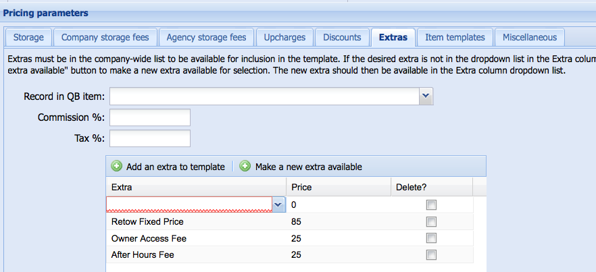596x272 pixels.
Task: Click the Price column header
Action: tap(301, 187)
